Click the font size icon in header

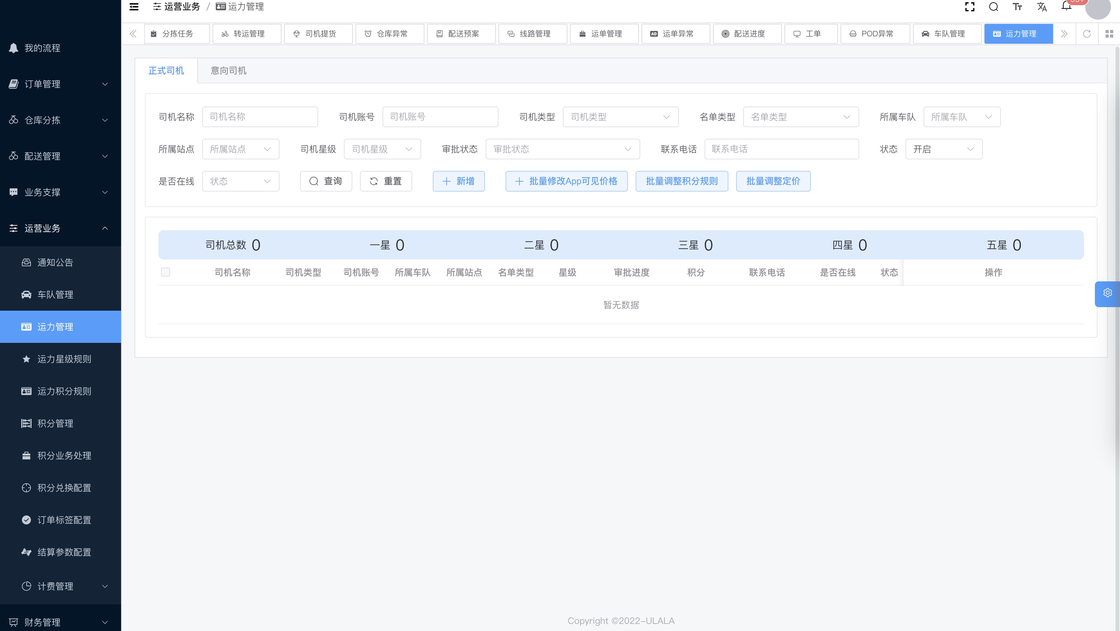point(1017,7)
